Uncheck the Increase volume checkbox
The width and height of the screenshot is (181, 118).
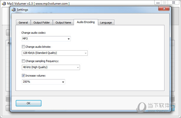coord(23,75)
